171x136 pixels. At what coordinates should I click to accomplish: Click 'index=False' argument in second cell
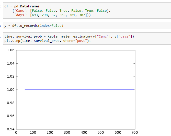pos(51,26)
